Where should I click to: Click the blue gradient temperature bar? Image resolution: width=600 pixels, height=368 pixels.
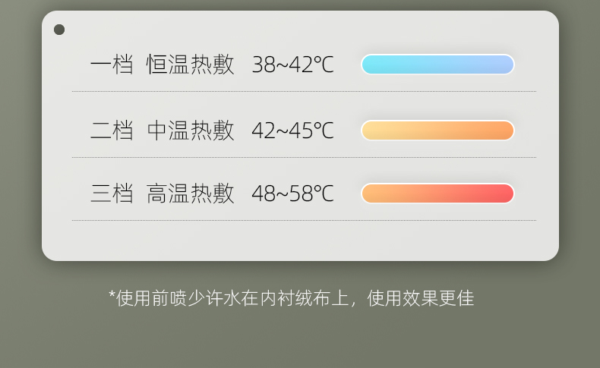point(437,64)
